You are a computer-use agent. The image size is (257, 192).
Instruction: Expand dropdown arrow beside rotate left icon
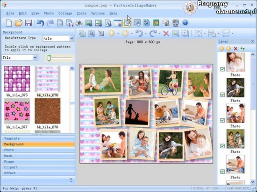click(x=146, y=34)
